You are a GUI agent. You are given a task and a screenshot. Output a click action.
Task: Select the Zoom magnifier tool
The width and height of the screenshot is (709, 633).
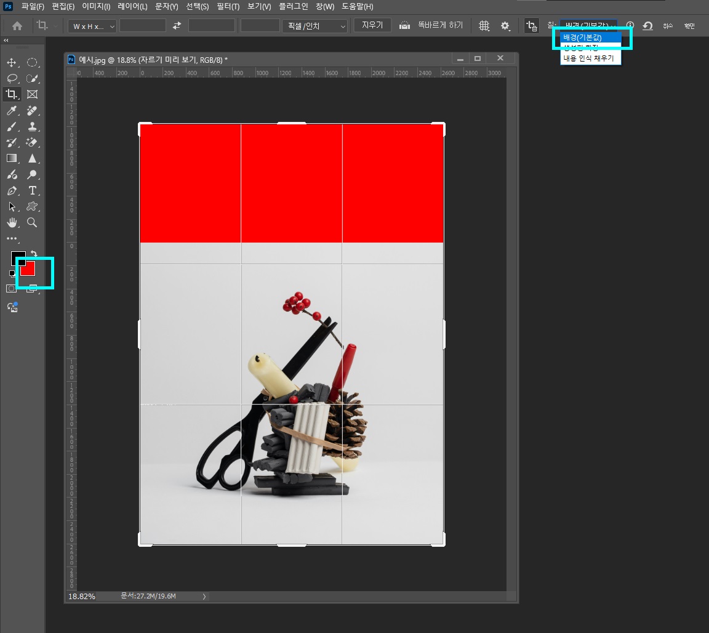(32, 223)
